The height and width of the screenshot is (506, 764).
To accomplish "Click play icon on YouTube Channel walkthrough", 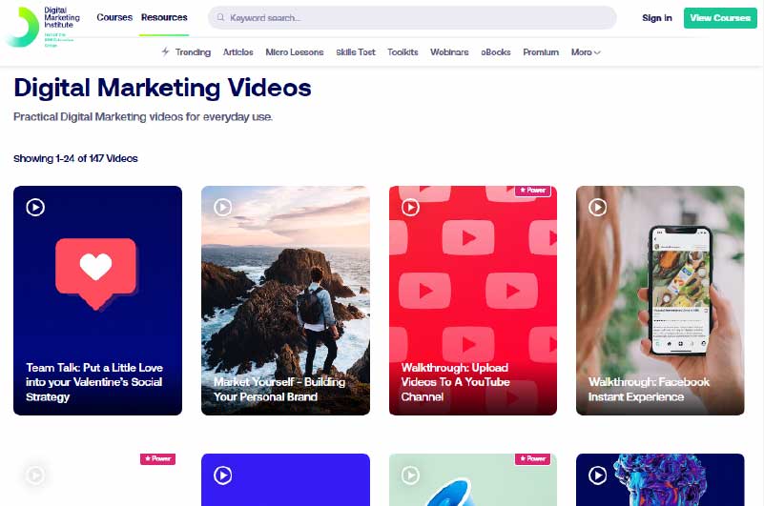I will [410, 207].
